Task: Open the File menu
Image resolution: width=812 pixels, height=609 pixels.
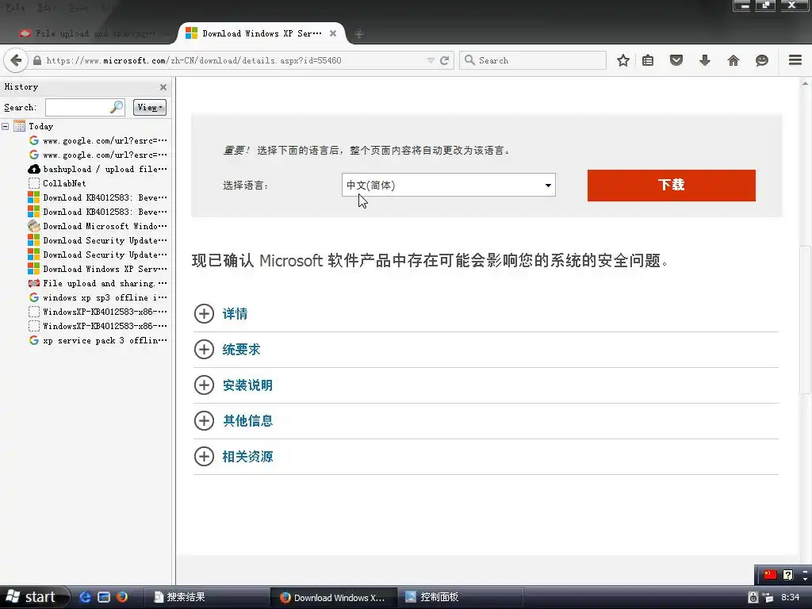Action: pos(14,8)
